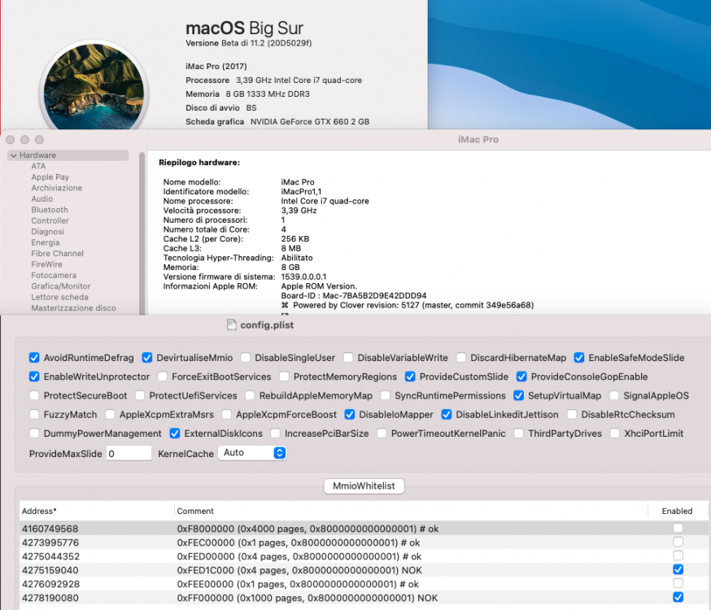Select the MmioWhitelist tab

(x=364, y=486)
